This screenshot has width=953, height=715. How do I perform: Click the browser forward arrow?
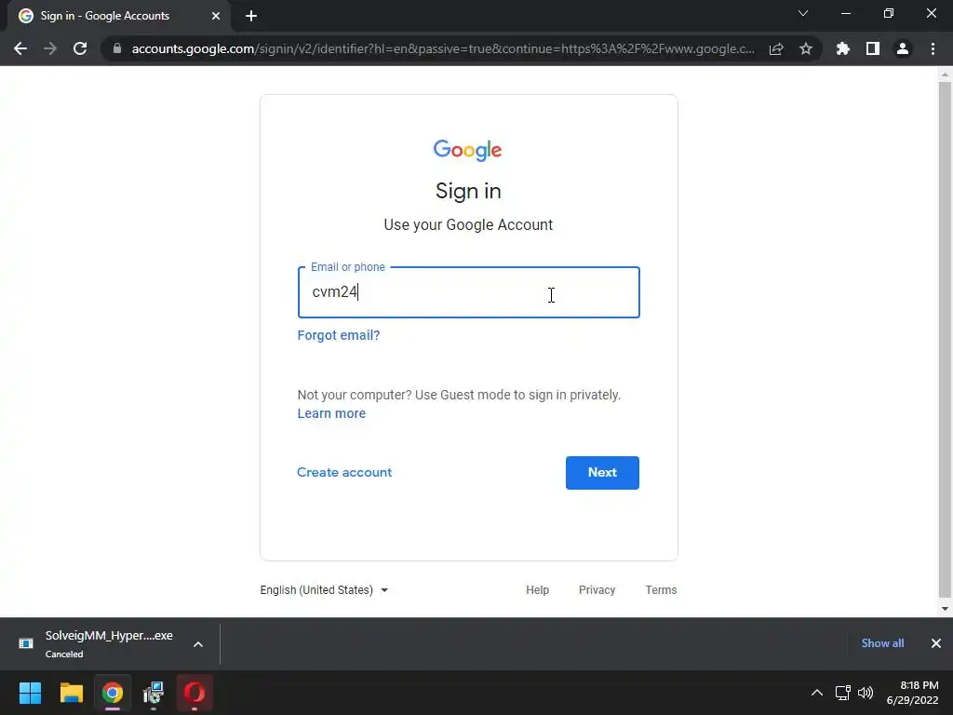click(50, 48)
